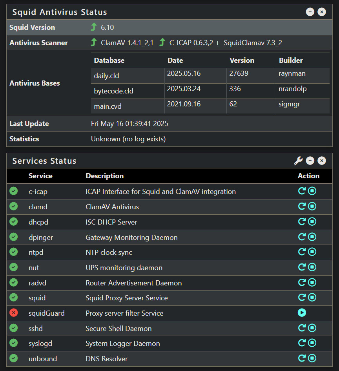Click the Squid Antivirus Status title
339x371 pixels.
coord(60,12)
